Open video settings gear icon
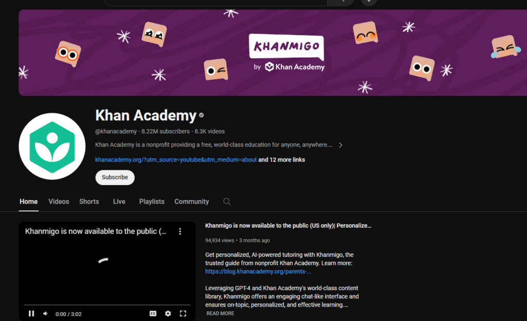527x321 pixels. click(168, 314)
